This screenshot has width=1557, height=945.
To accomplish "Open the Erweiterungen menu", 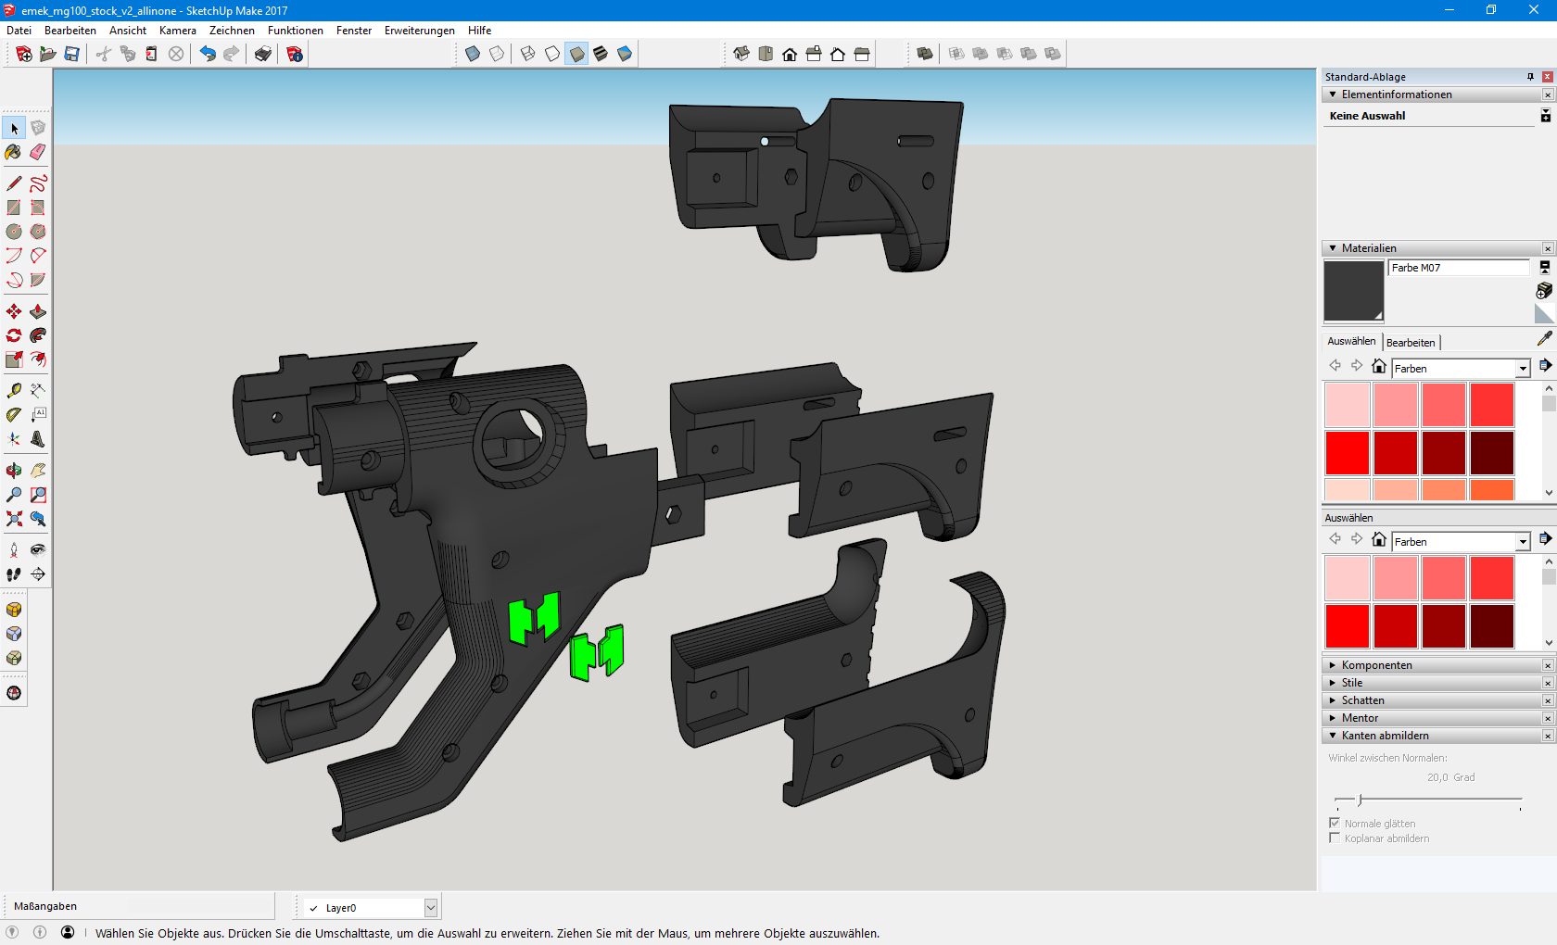I will point(419,31).
